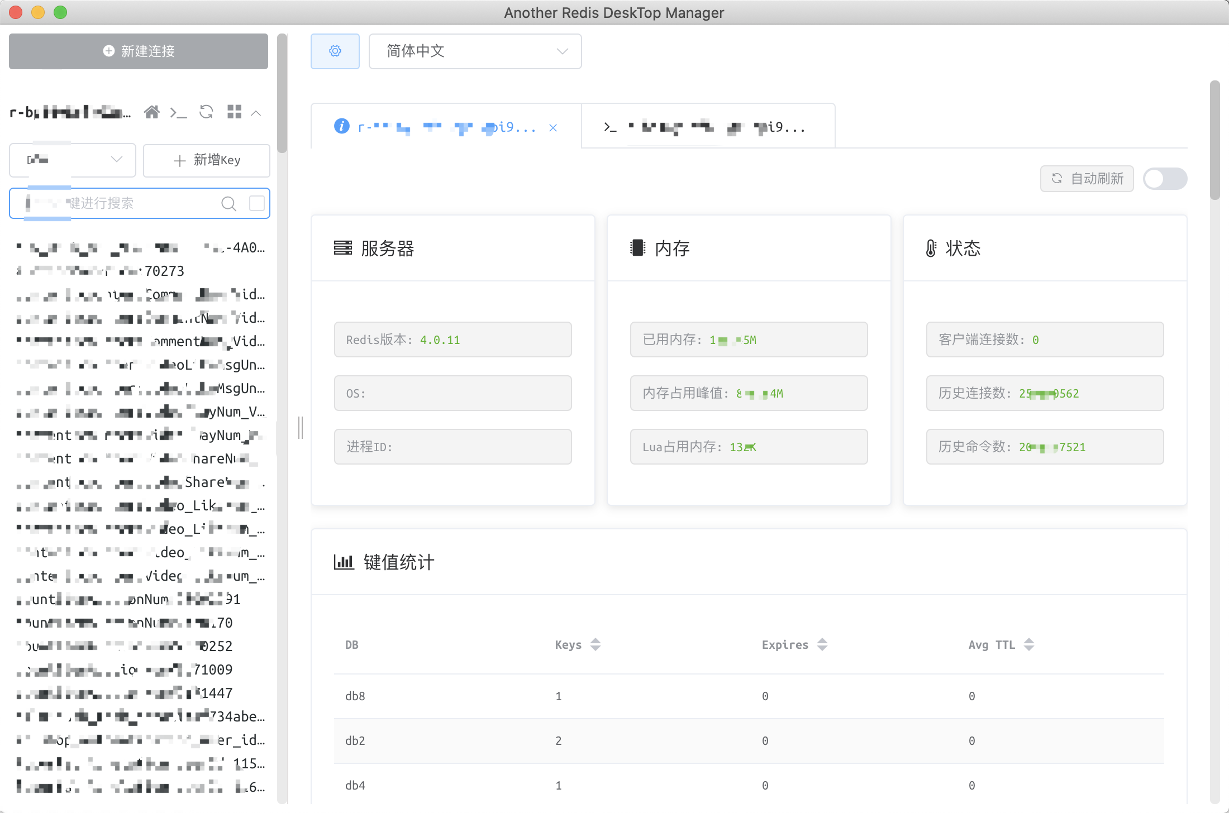Open the 简体中文 language dropdown
Image resolution: width=1229 pixels, height=813 pixels.
pos(475,51)
